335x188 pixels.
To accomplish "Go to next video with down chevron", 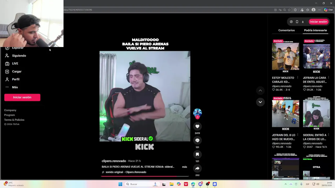I will click(x=260, y=102).
